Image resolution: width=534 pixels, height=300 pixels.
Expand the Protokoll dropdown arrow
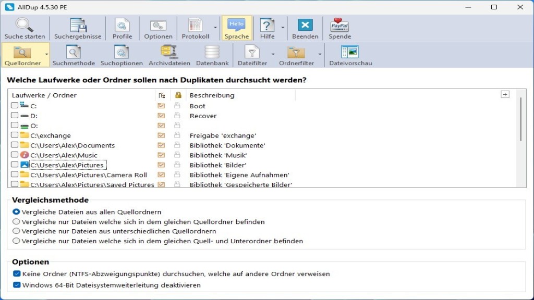pyautogui.click(x=215, y=27)
